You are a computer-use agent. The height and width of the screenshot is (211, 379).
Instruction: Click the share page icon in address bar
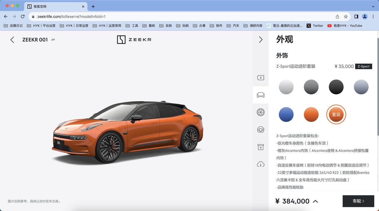337,17
